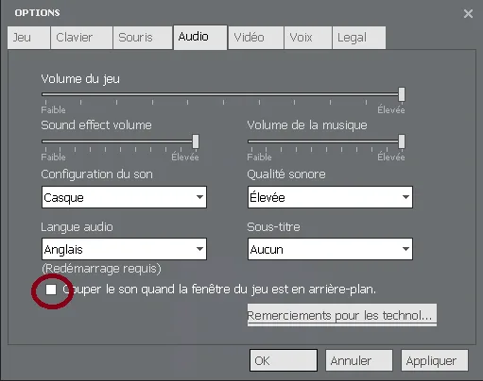Click the Volume de la musique label

pos(307,125)
